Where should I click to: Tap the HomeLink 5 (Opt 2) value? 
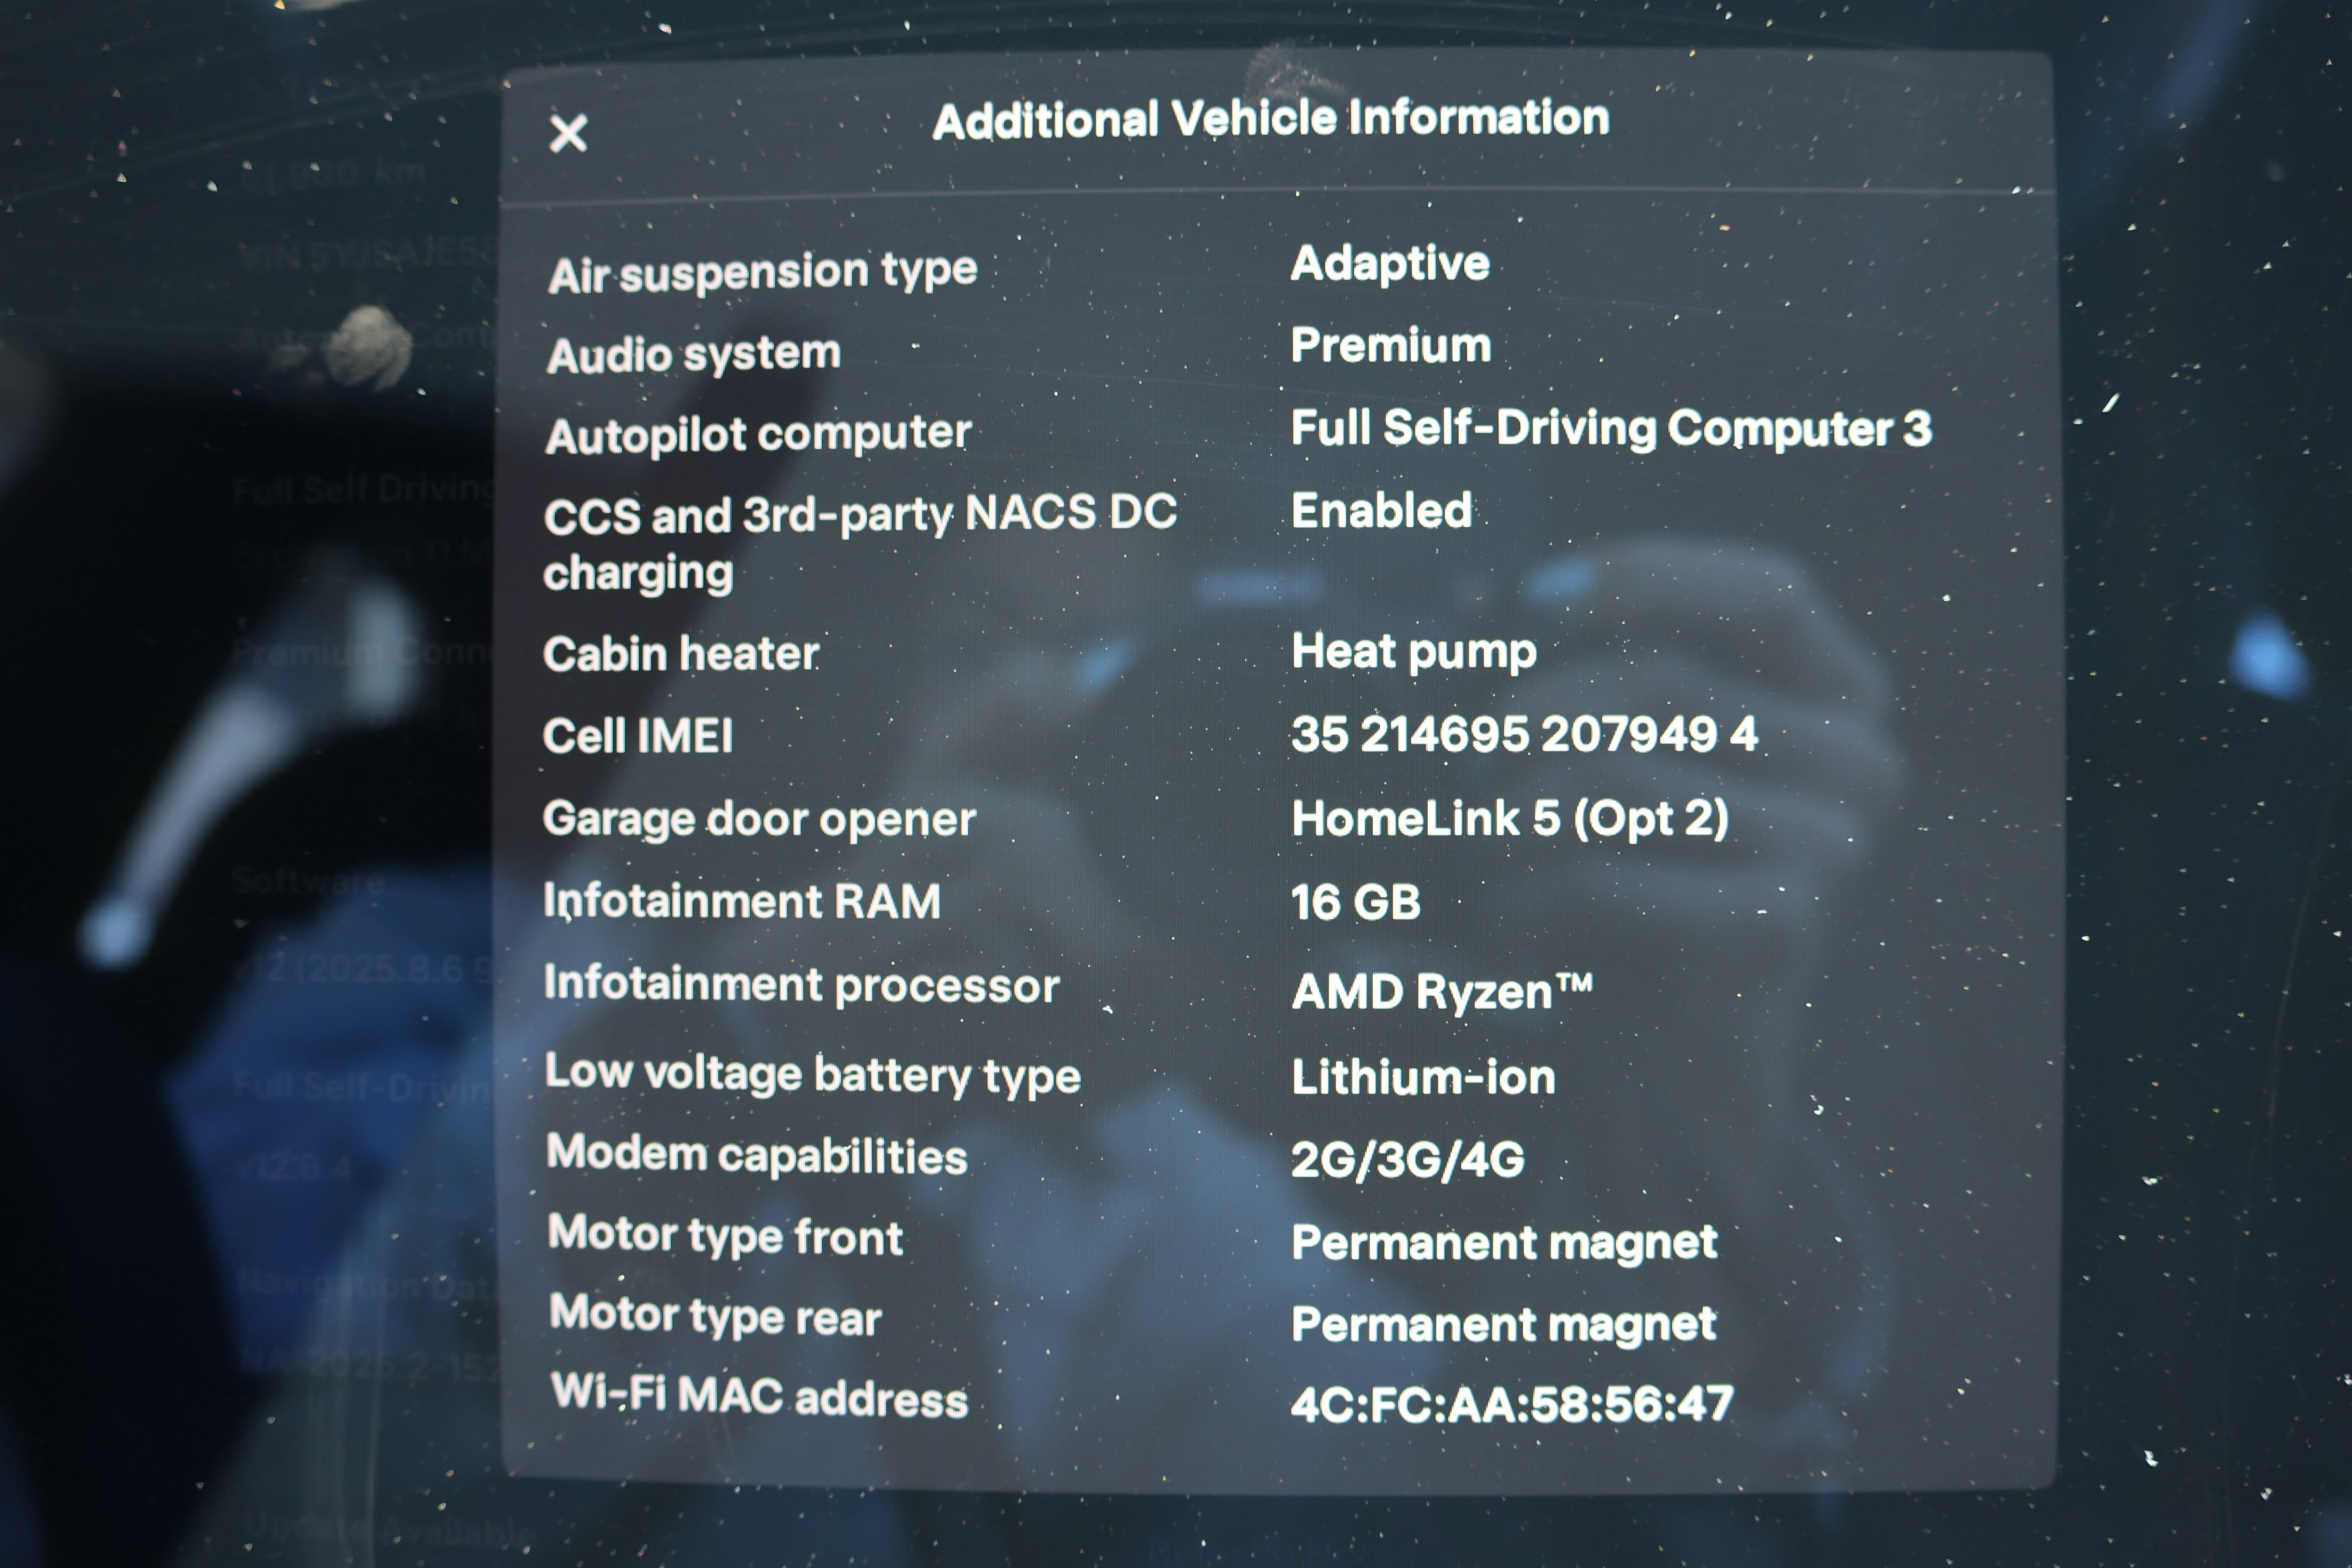pyautogui.click(x=1509, y=818)
